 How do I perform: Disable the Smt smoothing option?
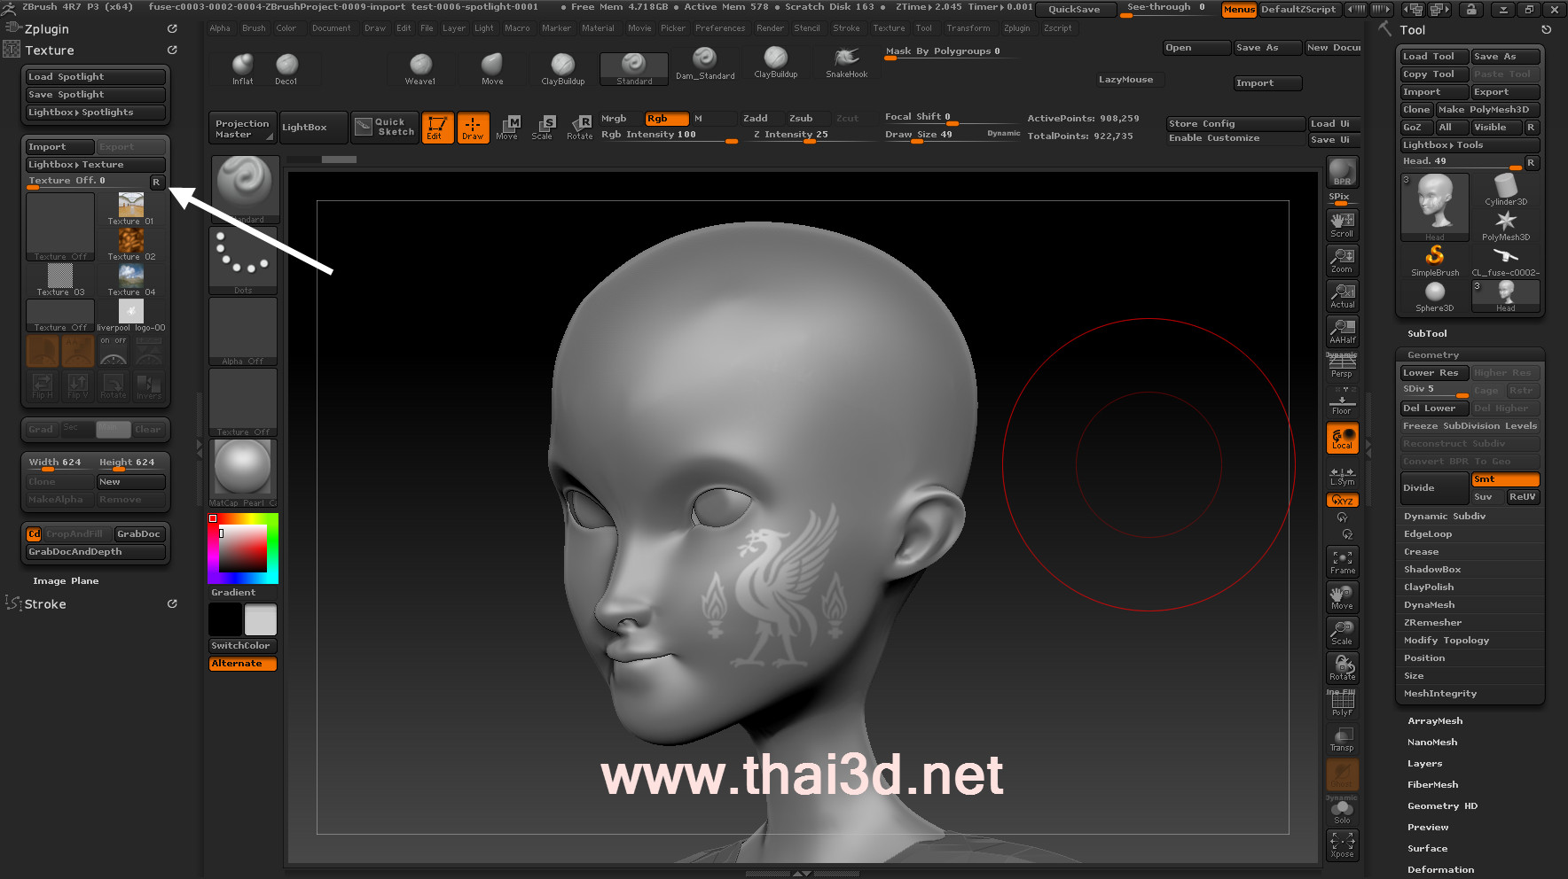[1504, 479]
